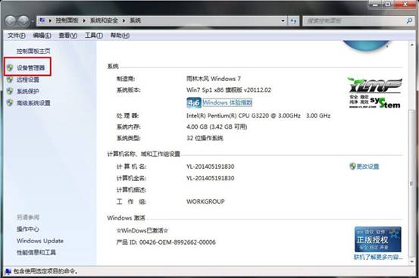Viewport: 419px width, 278px height.
Task: Click the 4.6 experience index score badge
Action: coord(194,103)
